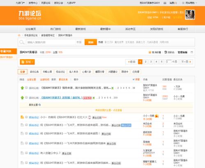Click the green image icon in the first pinned thread
205x168 pixels.
pos(113,88)
